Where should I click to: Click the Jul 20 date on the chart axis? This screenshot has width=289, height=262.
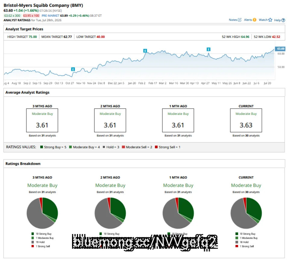point(267,83)
